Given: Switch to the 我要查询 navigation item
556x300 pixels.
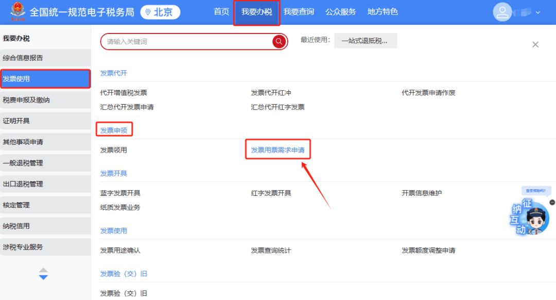Looking at the screenshot, I should coord(299,12).
